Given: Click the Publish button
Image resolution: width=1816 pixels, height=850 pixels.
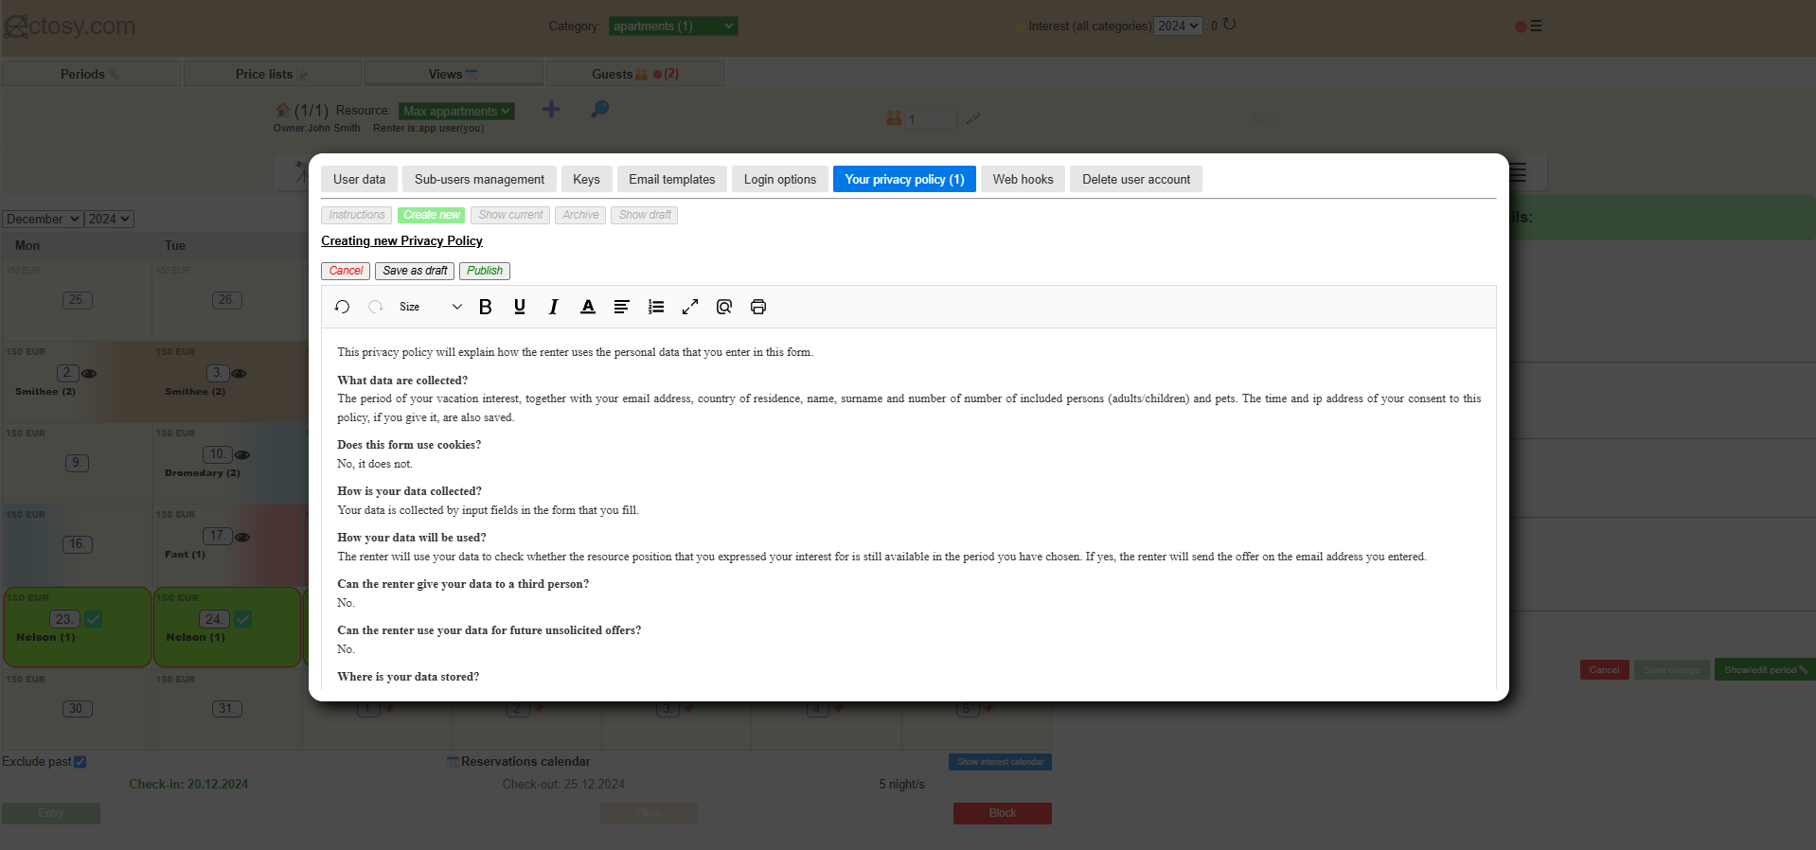Looking at the screenshot, I should pos(485,271).
